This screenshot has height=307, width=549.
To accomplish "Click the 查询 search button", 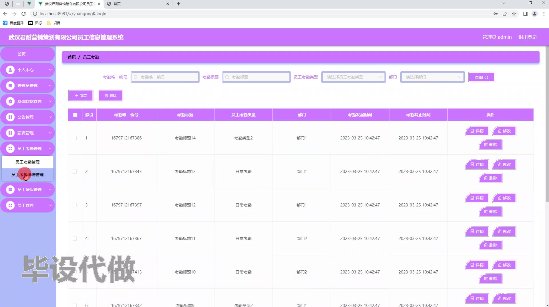I will (482, 77).
